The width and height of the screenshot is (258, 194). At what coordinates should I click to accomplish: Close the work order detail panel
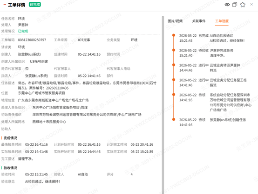[251, 5]
